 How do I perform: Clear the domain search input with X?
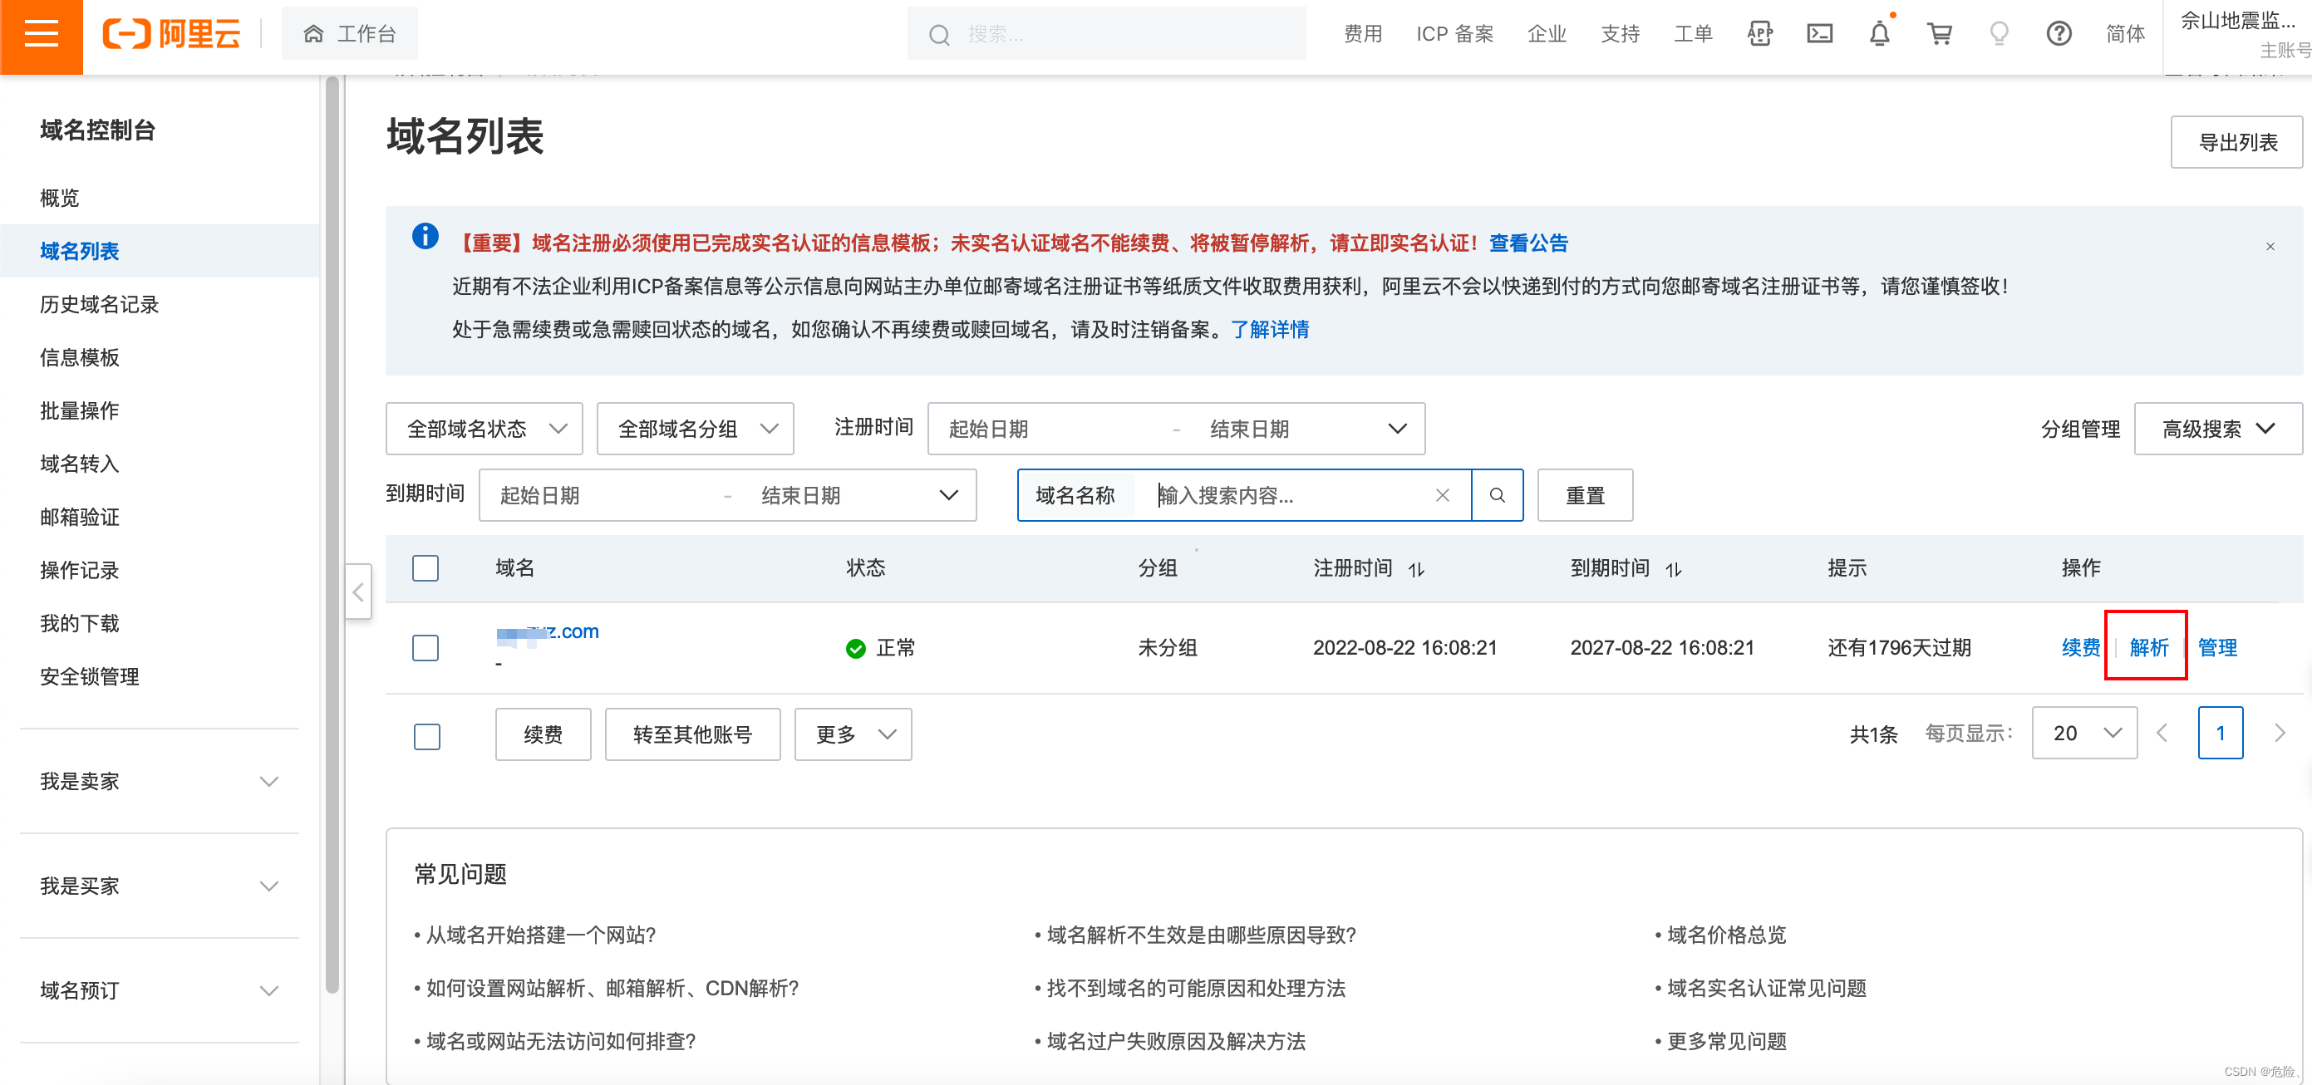pos(1443,495)
